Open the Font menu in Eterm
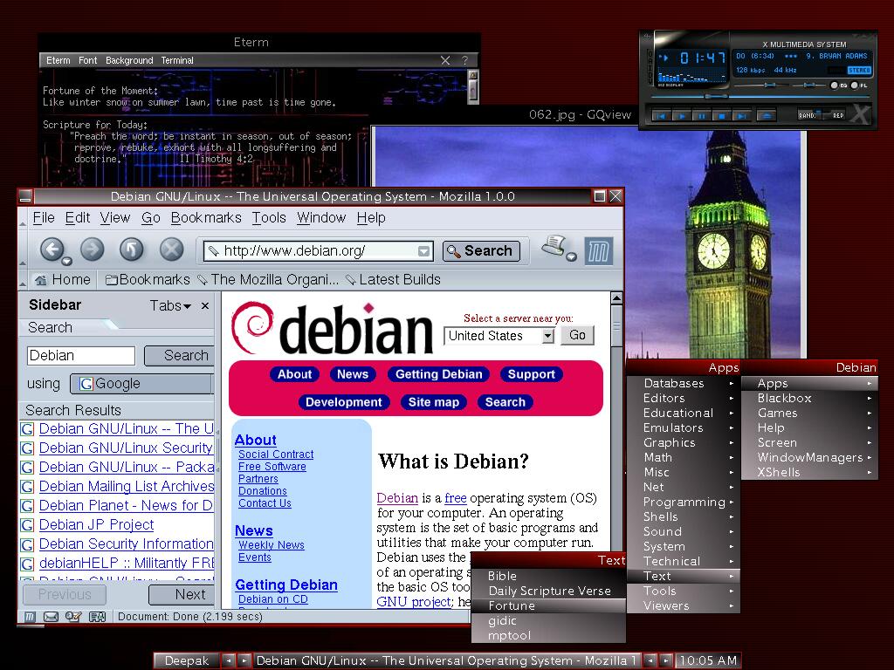The image size is (894, 670). pyautogui.click(x=88, y=60)
